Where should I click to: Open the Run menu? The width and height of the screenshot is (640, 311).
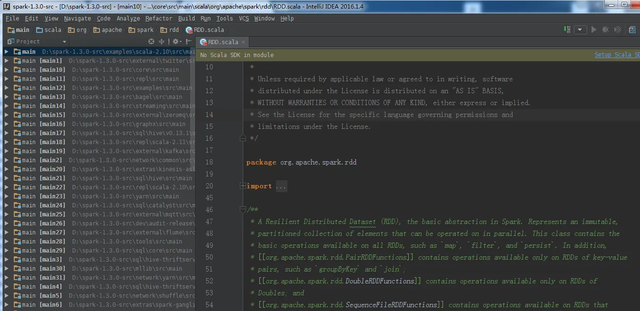(206, 18)
